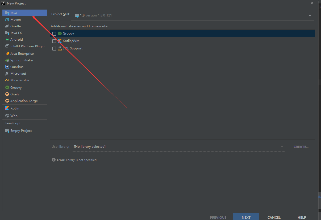Click the CANCEL button
The height and width of the screenshot is (220, 321).
point(274,217)
